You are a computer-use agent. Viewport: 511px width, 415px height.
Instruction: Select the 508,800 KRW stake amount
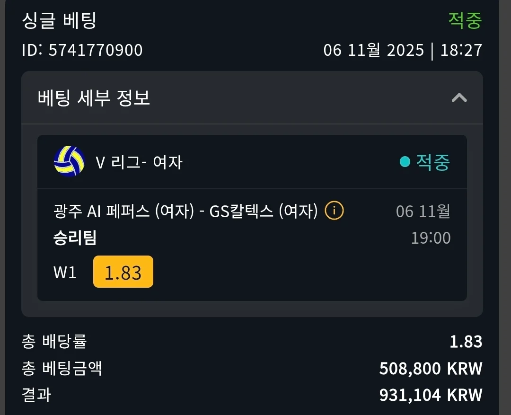point(431,368)
